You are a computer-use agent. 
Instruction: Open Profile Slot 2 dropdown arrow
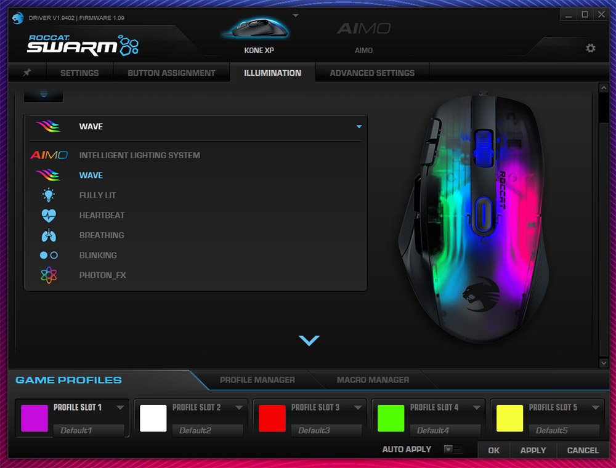[x=239, y=408]
